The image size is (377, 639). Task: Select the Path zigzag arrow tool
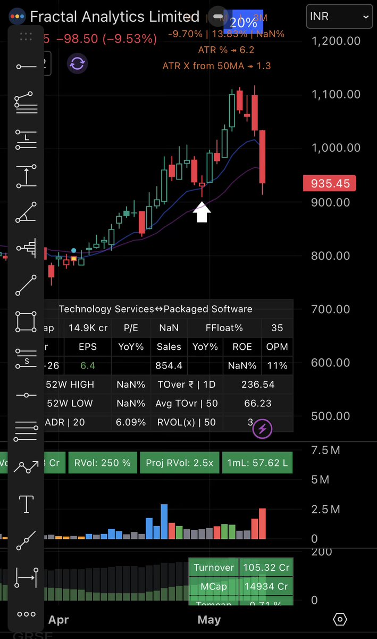point(26,468)
